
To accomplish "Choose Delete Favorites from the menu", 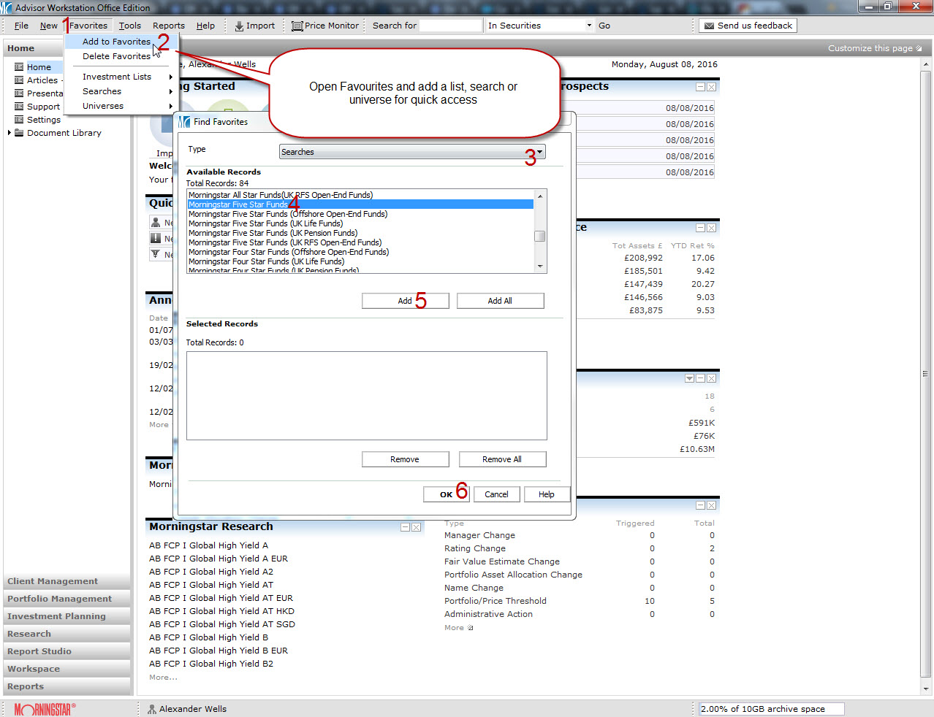I will click(116, 56).
